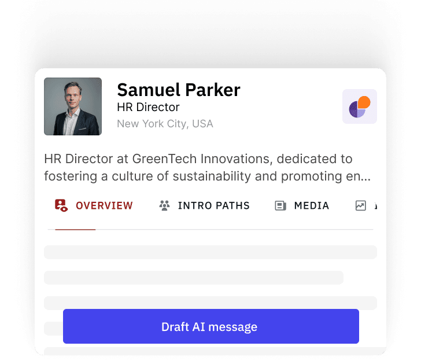Select the MEDIA tab
Viewport: 421px width, 361px height.
(312, 206)
